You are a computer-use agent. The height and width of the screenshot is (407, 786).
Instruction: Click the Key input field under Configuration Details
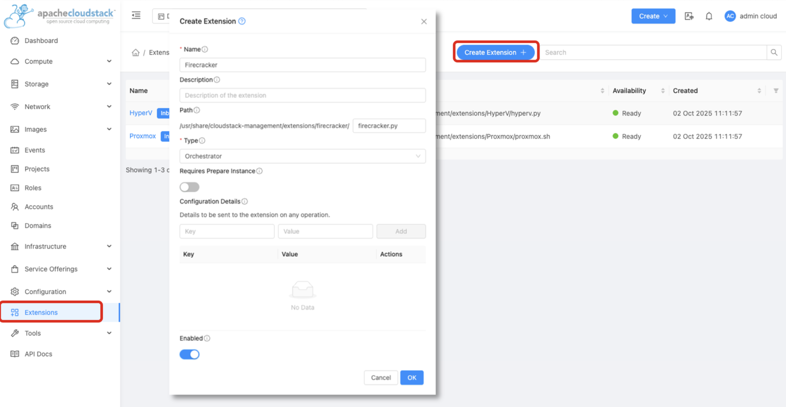pos(227,231)
